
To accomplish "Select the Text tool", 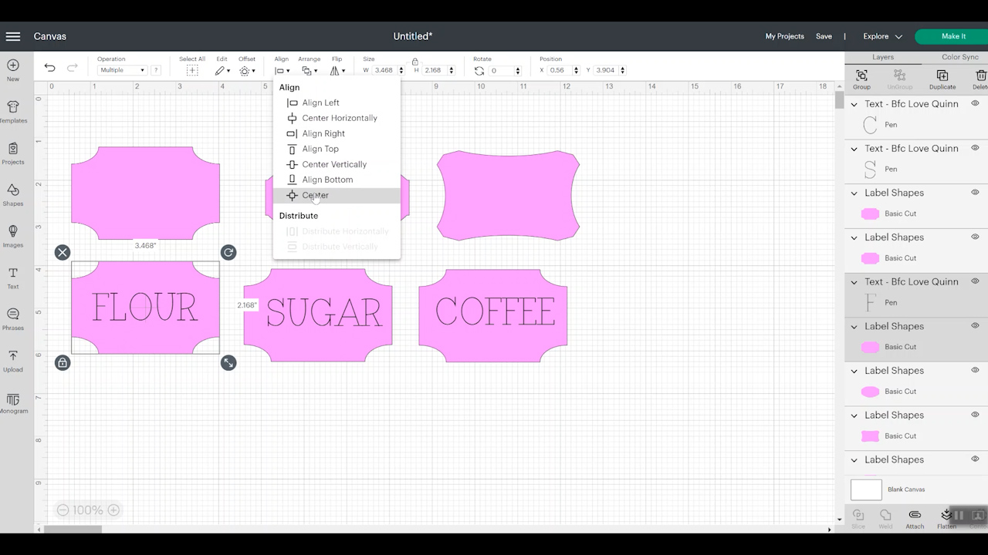I will pos(13,273).
